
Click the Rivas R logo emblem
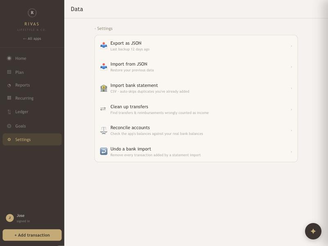coord(32,13)
